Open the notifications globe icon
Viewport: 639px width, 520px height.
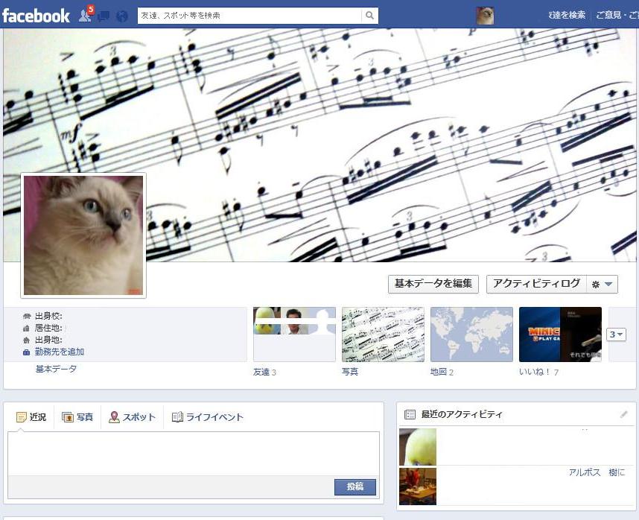[x=122, y=16]
